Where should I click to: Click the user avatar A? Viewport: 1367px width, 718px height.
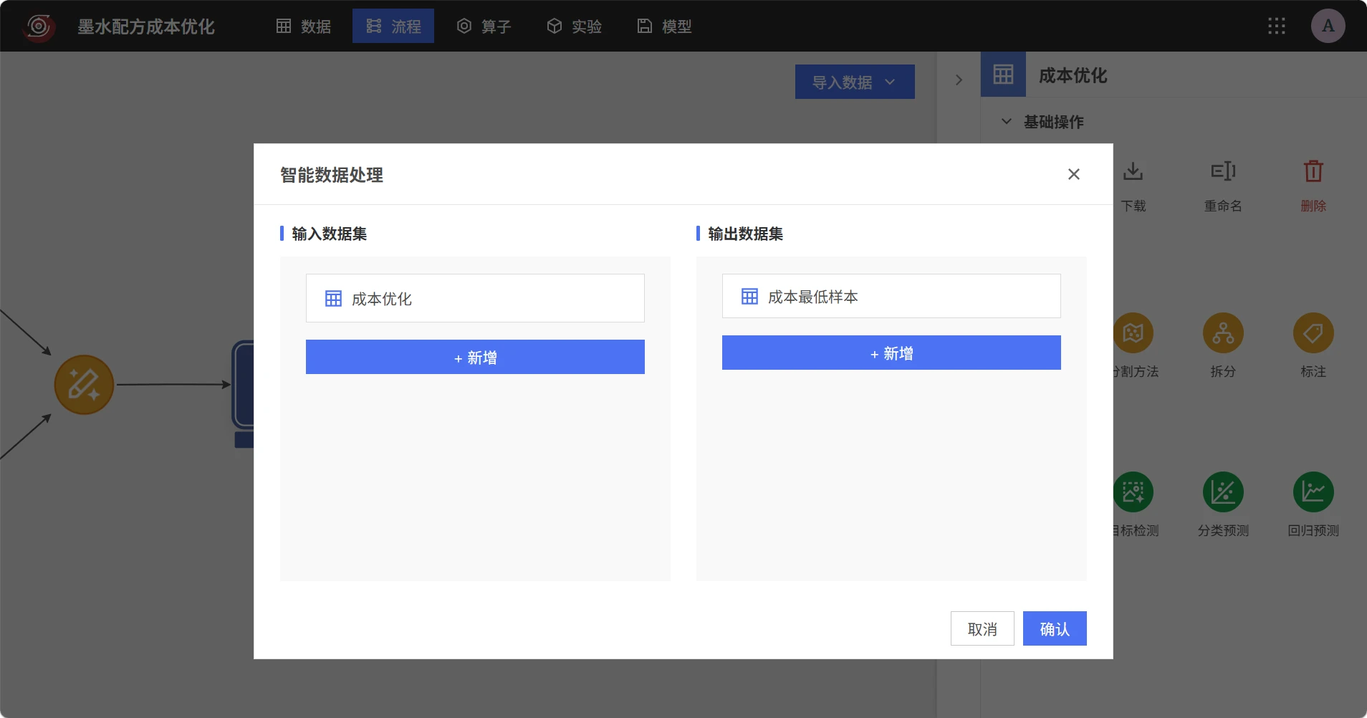(x=1328, y=26)
